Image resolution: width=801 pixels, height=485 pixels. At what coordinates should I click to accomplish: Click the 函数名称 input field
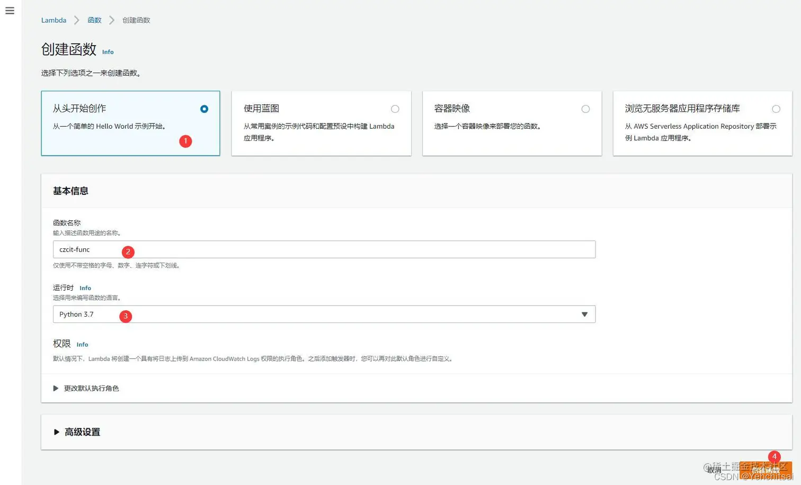point(324,249)
